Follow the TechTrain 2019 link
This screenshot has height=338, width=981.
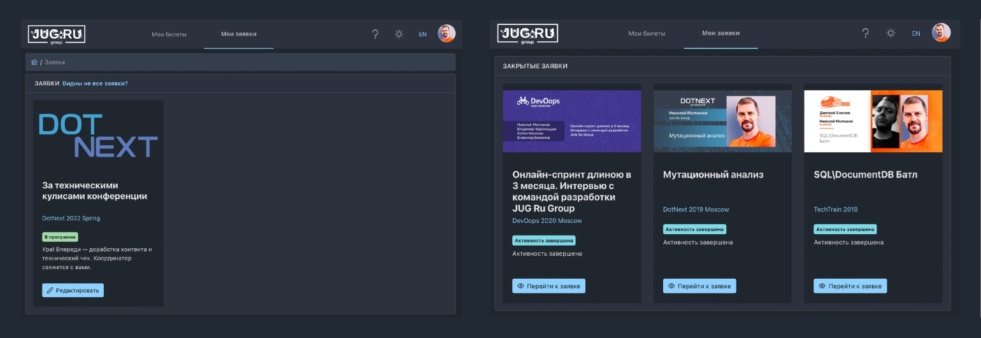(836, 209)
